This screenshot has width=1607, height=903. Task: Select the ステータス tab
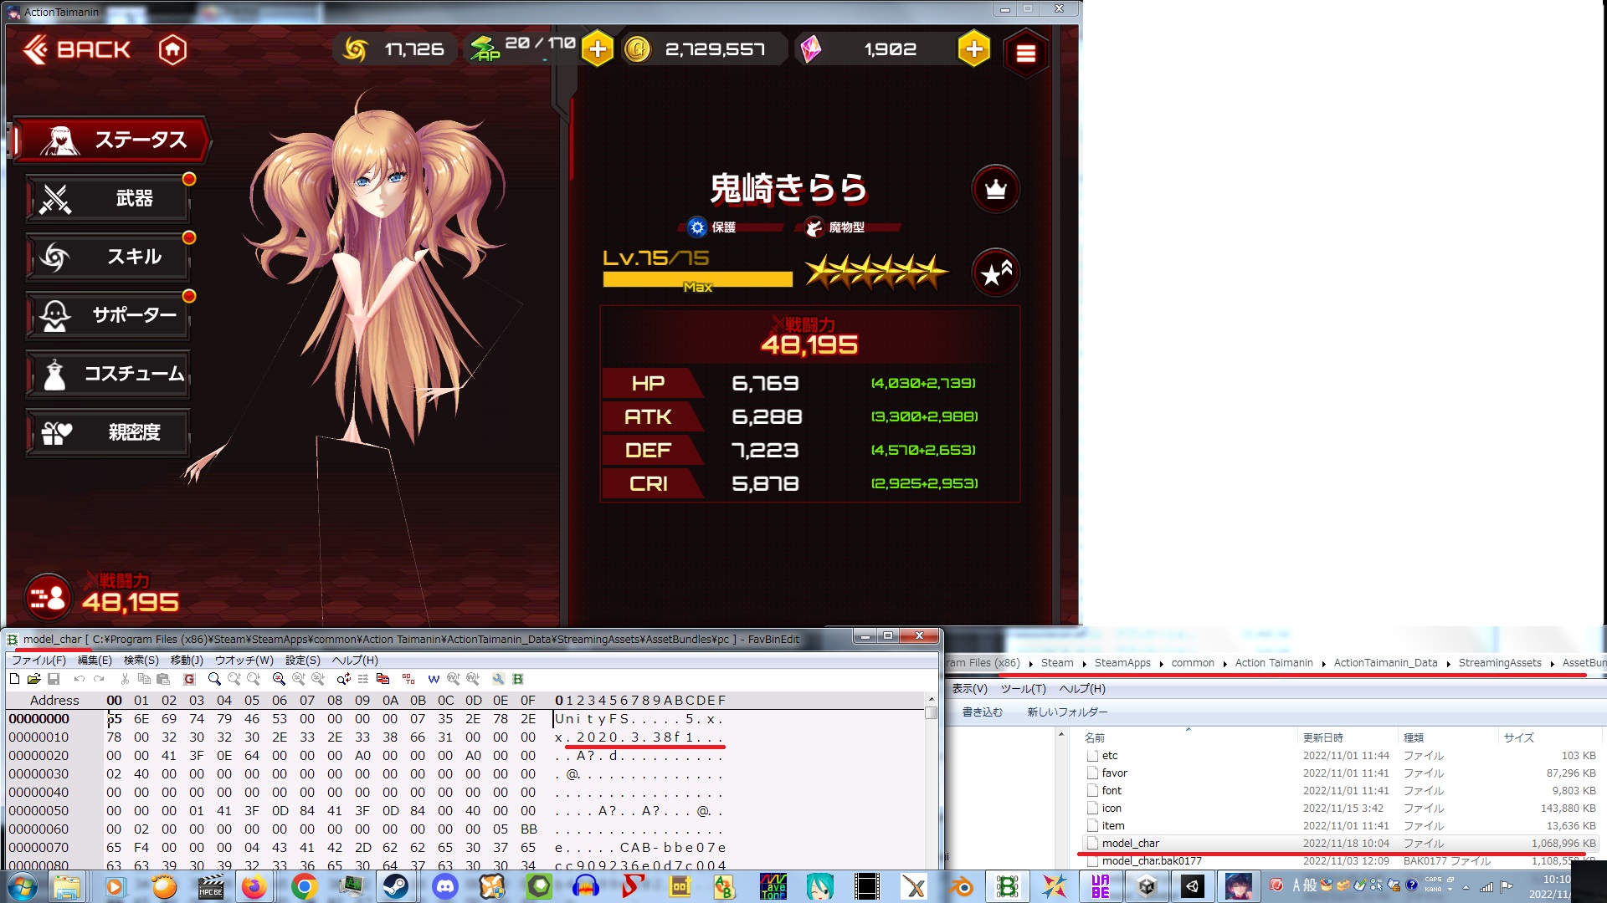[110, 140]
